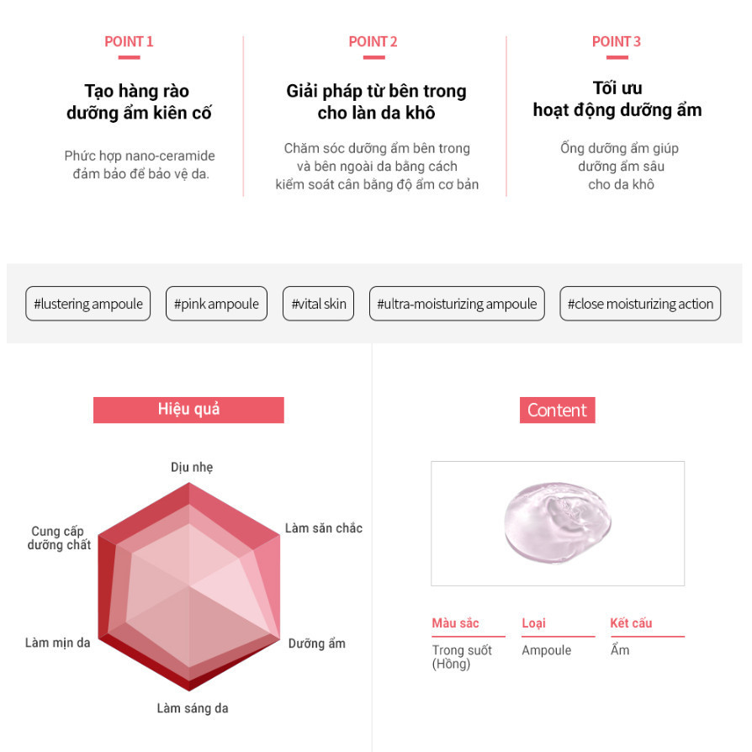The height and width of the screenshot is (752, 752).
Task: Click the #lustering ampoule hashtag
Action: (x=88, y=304)
